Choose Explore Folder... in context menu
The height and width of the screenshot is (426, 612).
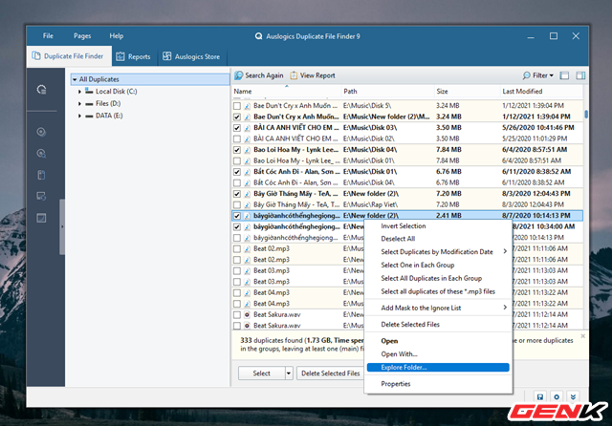point(438,367)
